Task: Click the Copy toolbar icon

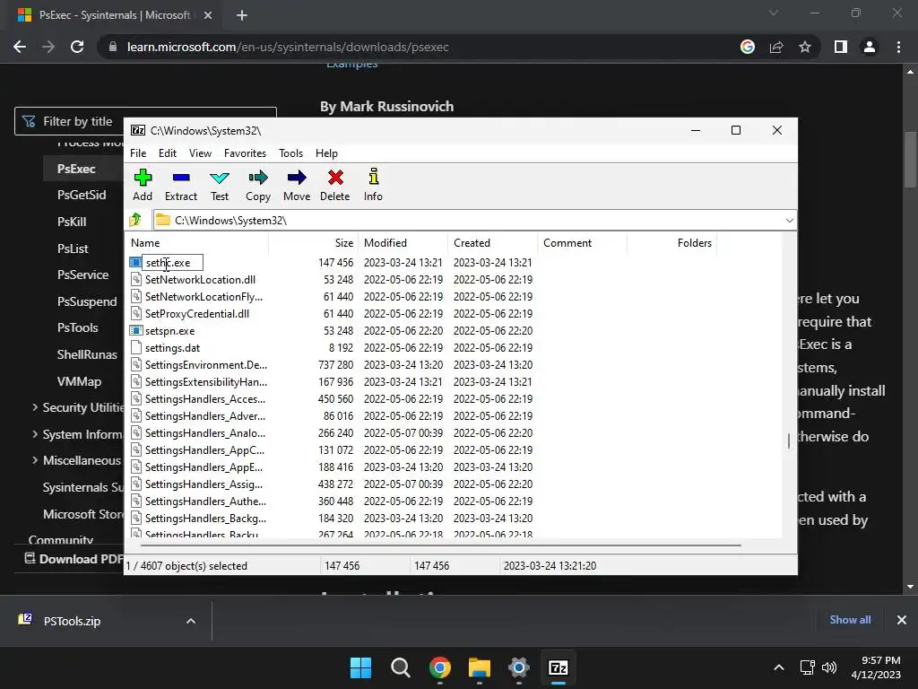Action: click(x=258, y=178)
